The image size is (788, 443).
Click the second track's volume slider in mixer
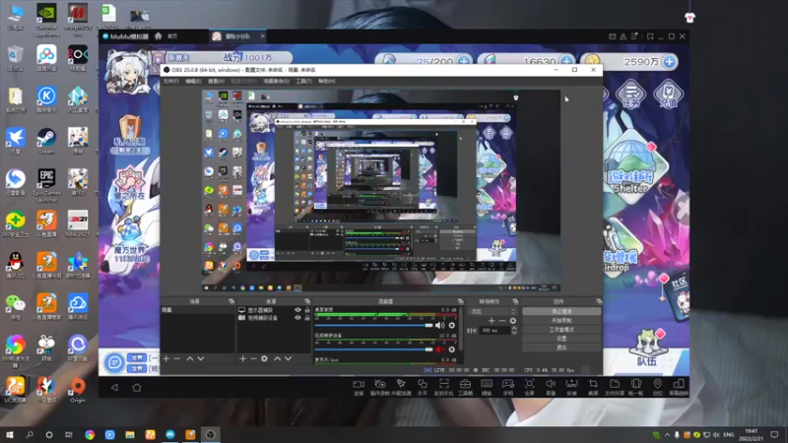point(373,349)
